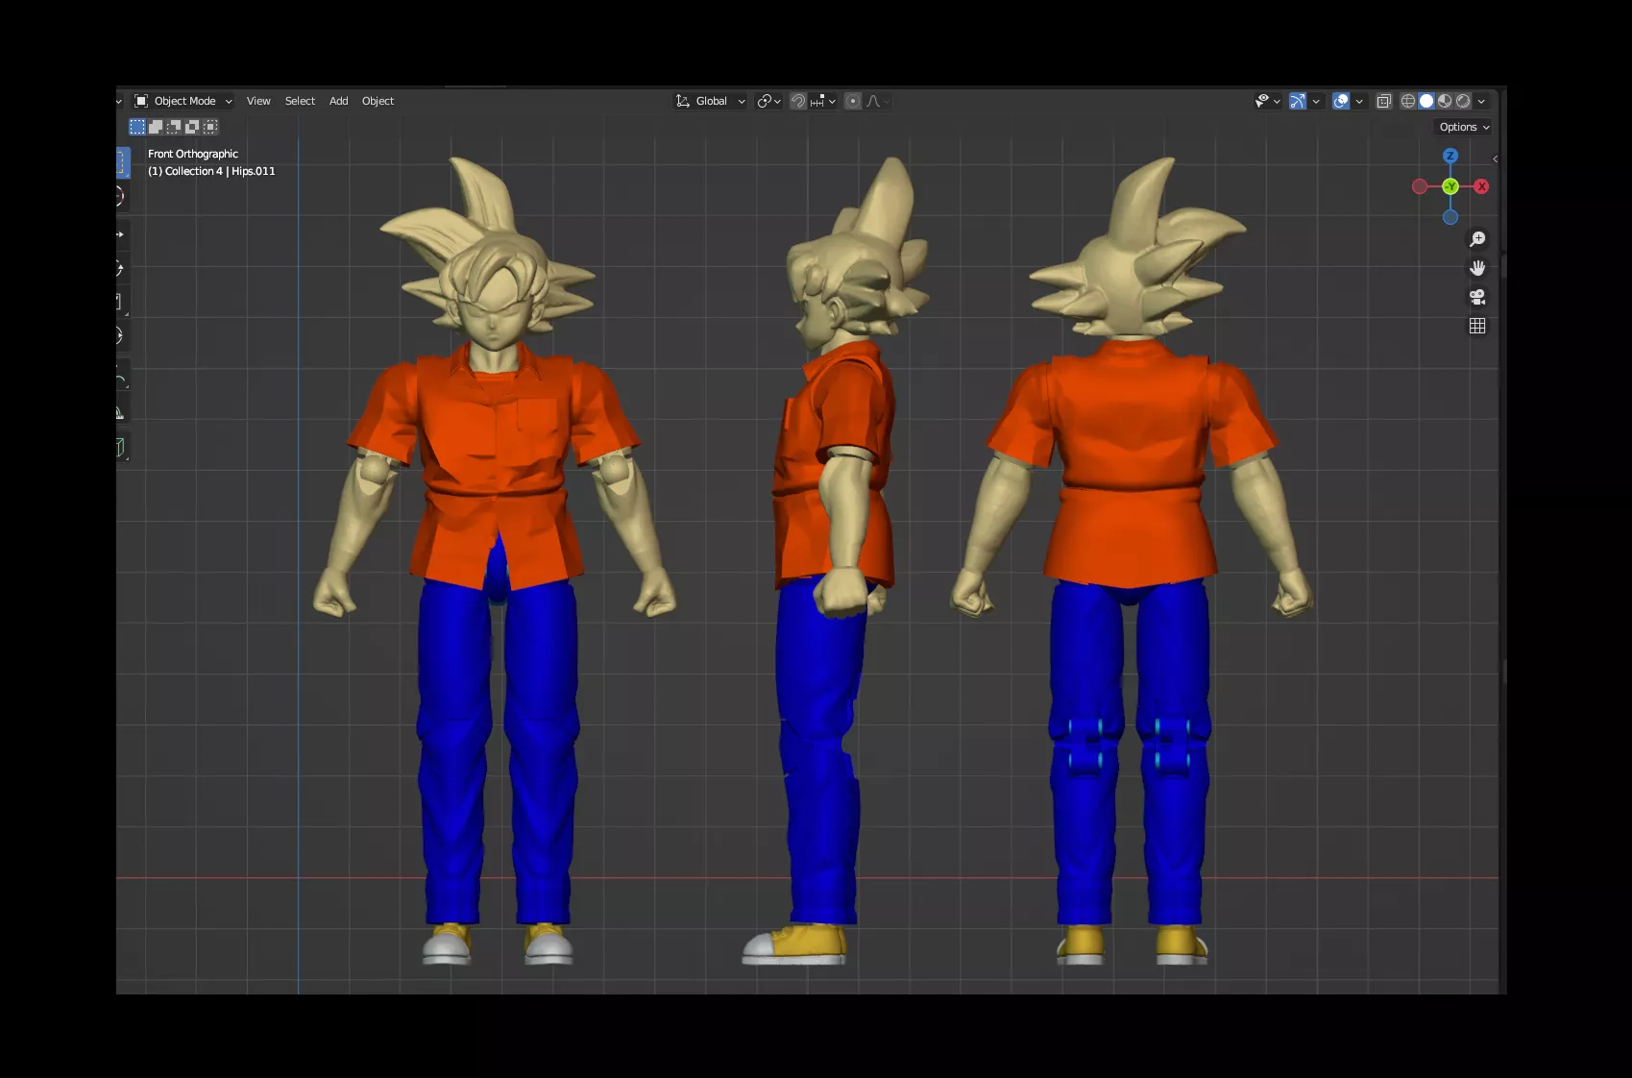Click the negative Z axis gizmo handle

pyautogui.click(x=1450, y=217)
